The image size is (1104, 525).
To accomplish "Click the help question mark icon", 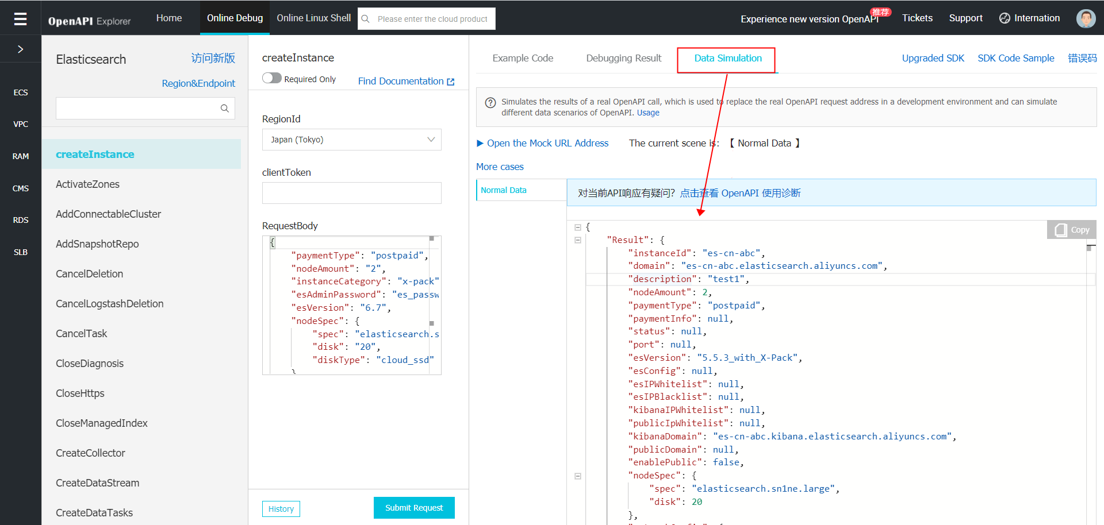I will point(490,103).
